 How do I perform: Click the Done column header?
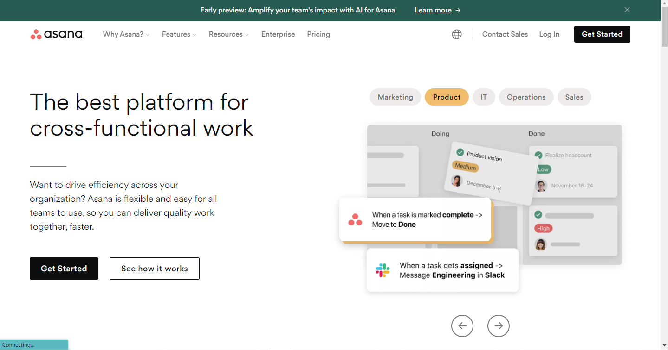pyautogui.click(x=537, y=134)
